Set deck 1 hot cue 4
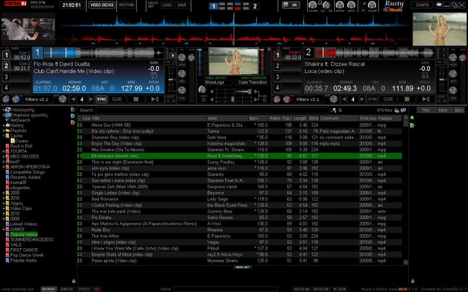Viewport: 468px width, 292px height. click(6, 88)
